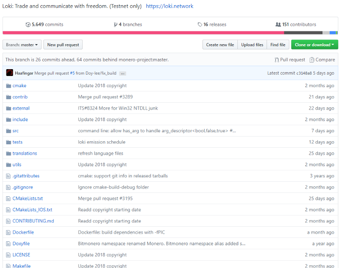
Task: Open the 151 contributors tab
Action: pyautogui.click(x=296, y=24)
